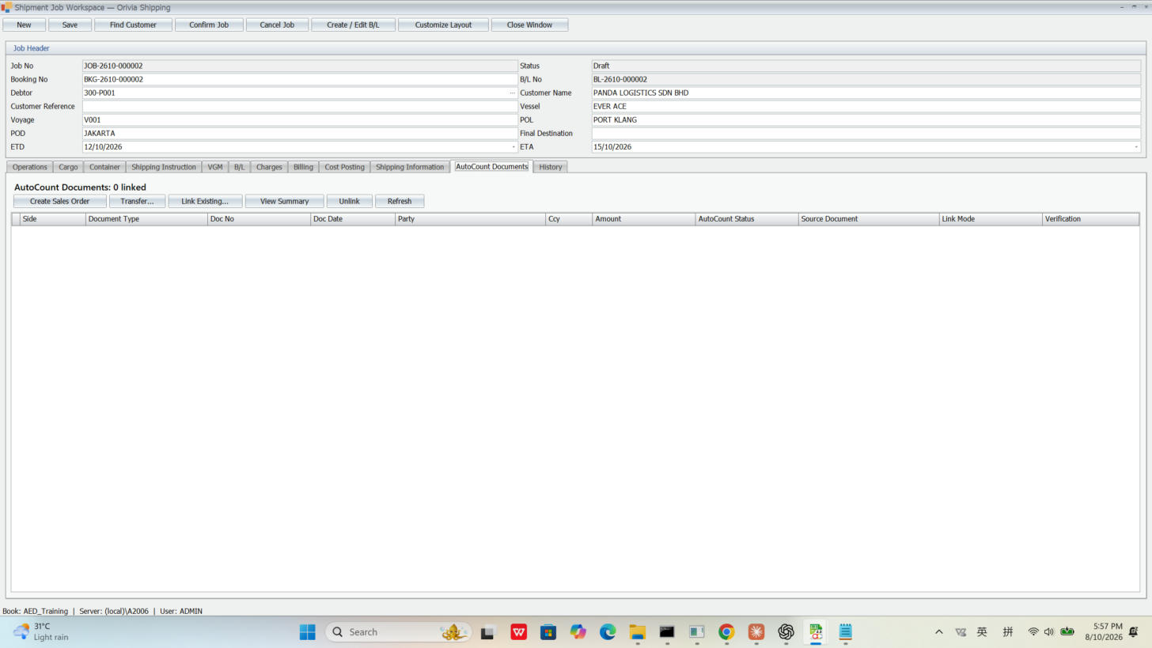The width and height of the screenshot is (1152, 648).
Task: Open Create / Edit B/L
Action: [x=353, y=25]
